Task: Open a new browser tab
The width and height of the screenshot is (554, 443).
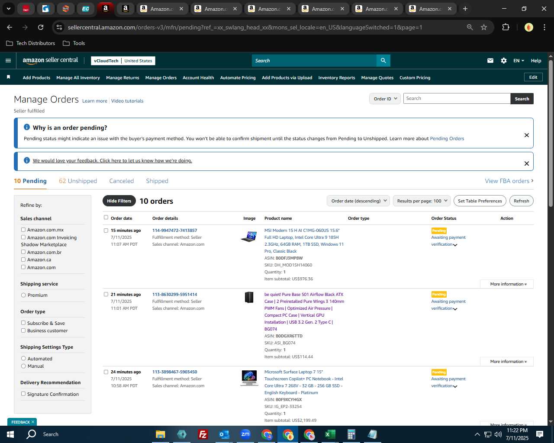Action: pos(465,9)
